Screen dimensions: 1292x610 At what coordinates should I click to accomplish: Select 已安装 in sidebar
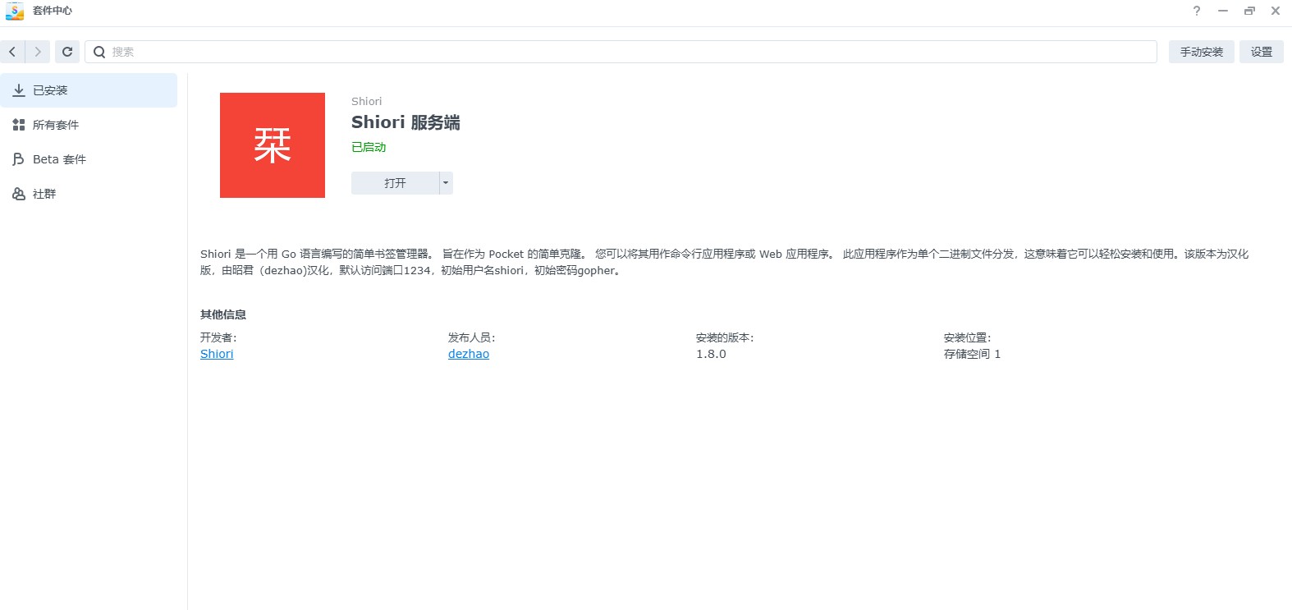coord(89,90)
